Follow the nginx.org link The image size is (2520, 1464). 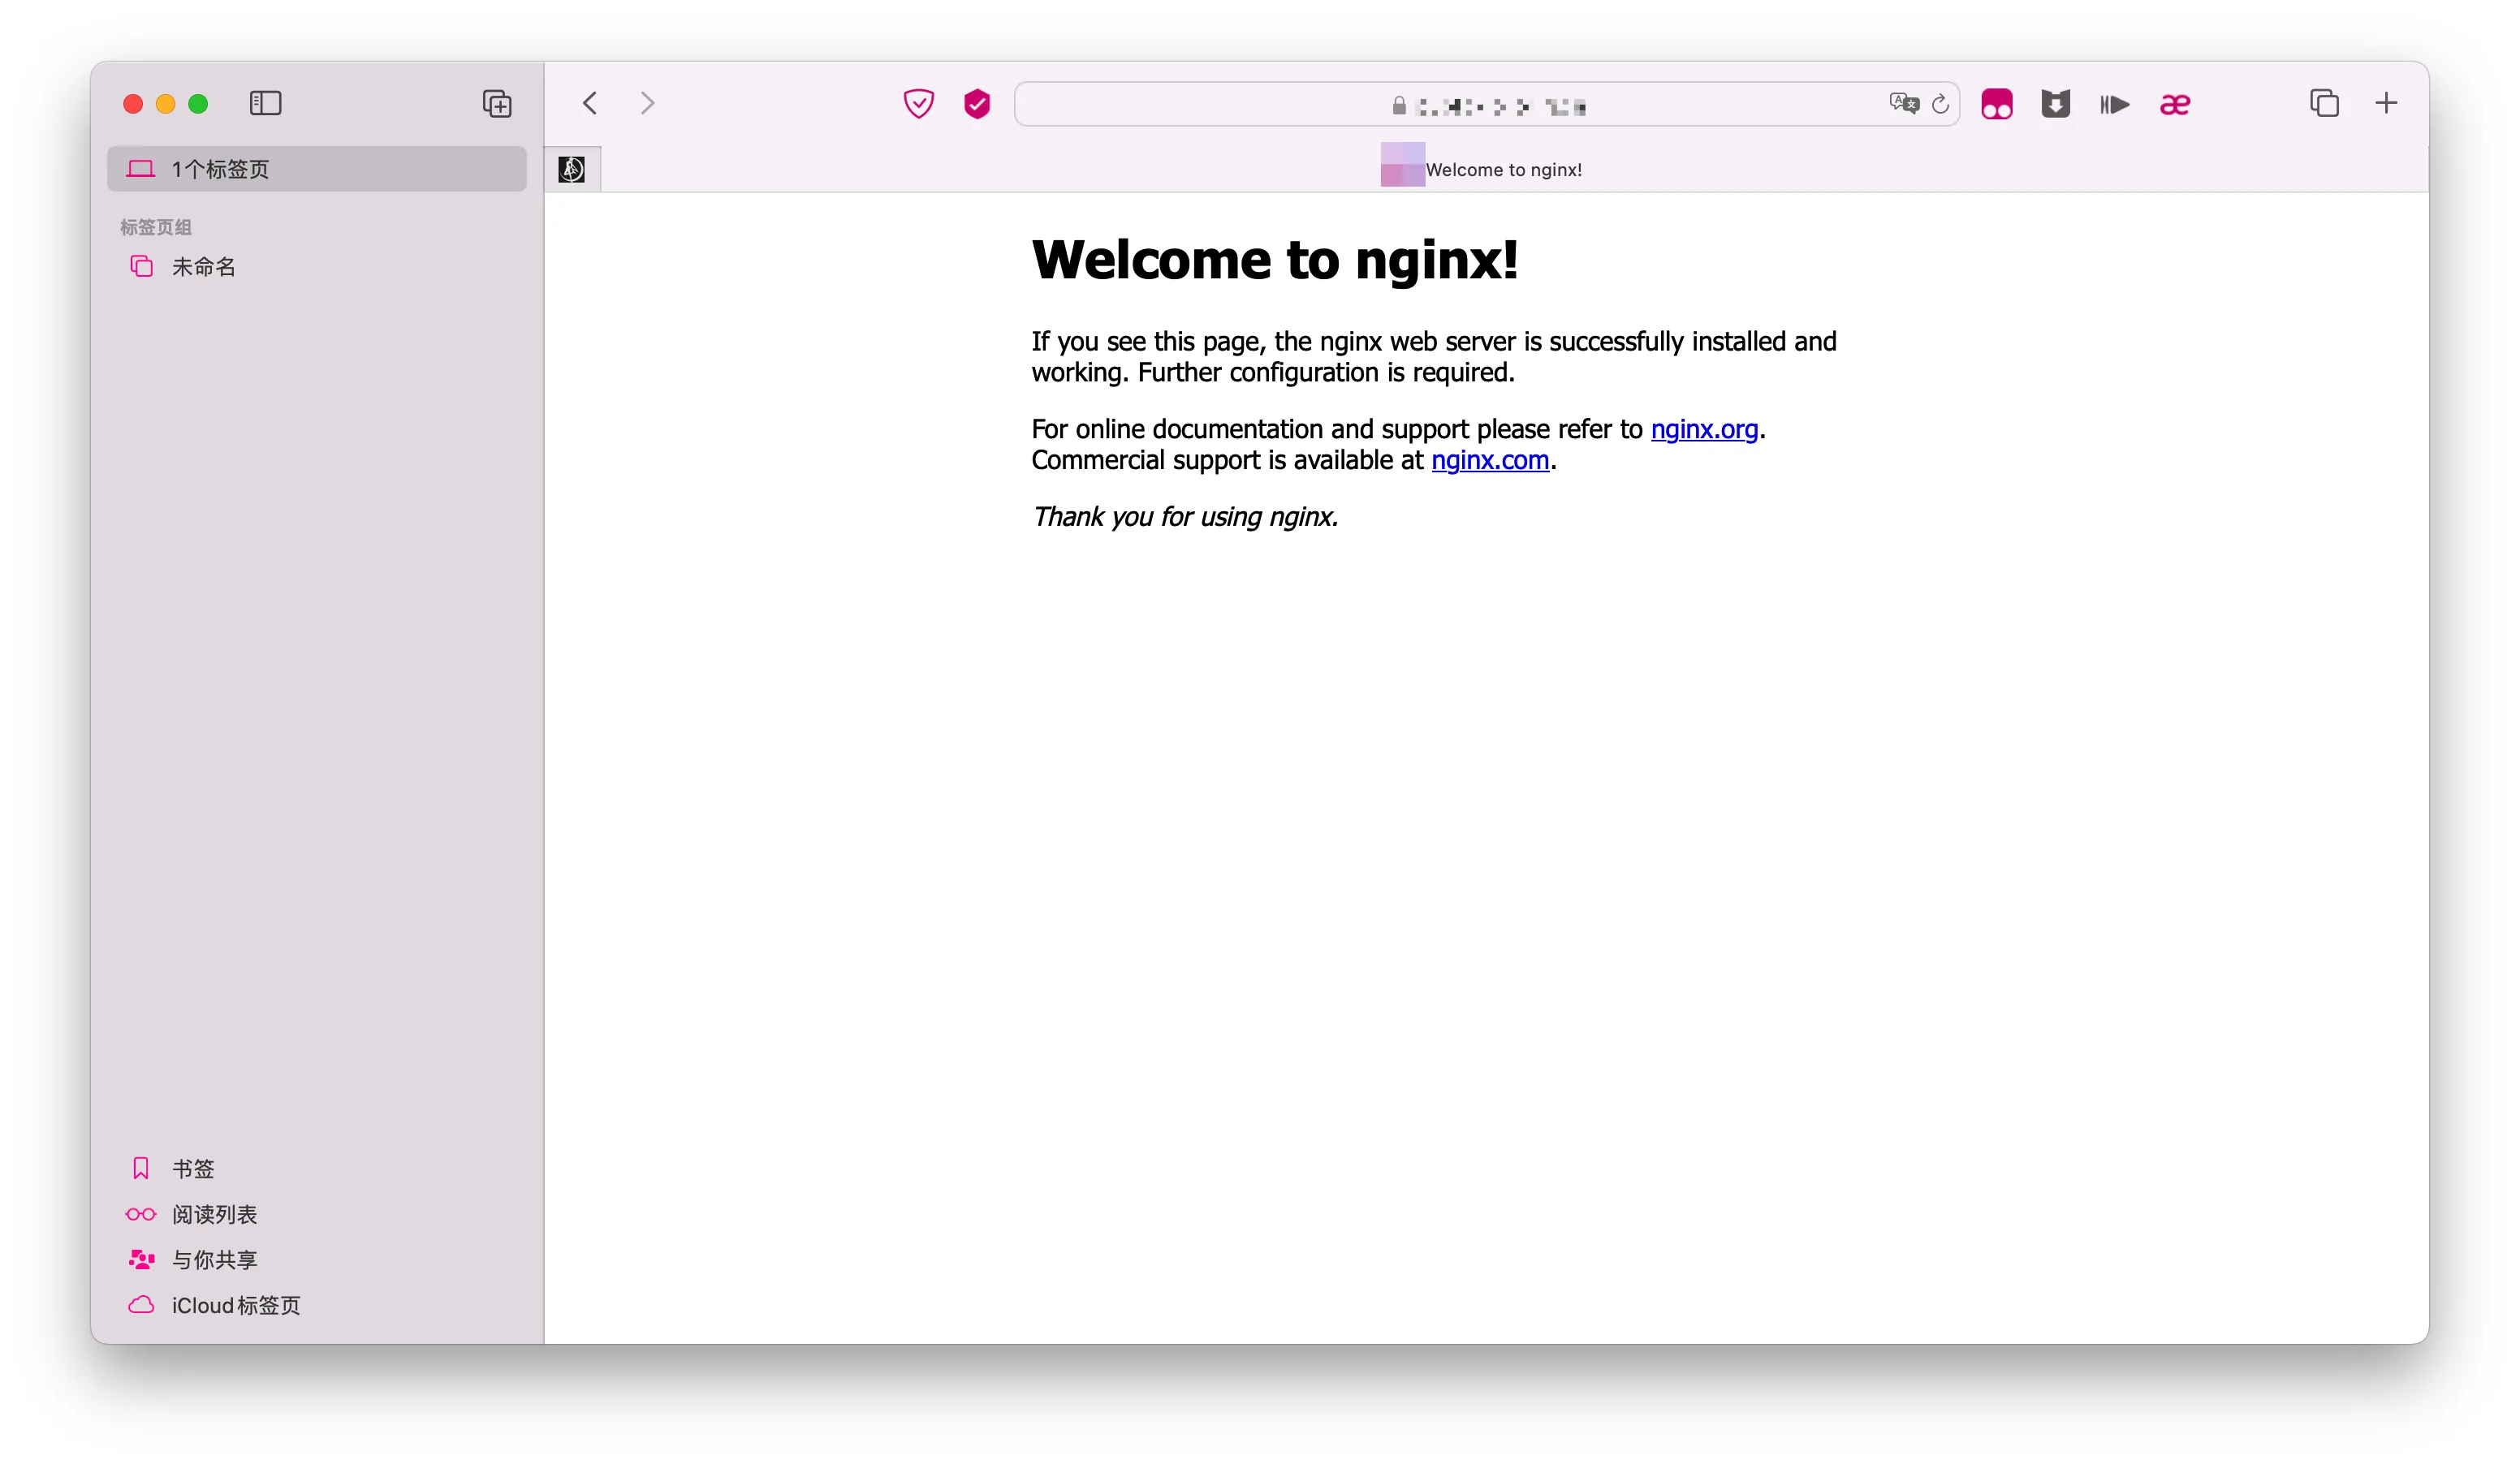(1703, 428)
